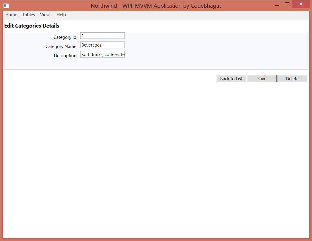Open the Help menu

61,15
